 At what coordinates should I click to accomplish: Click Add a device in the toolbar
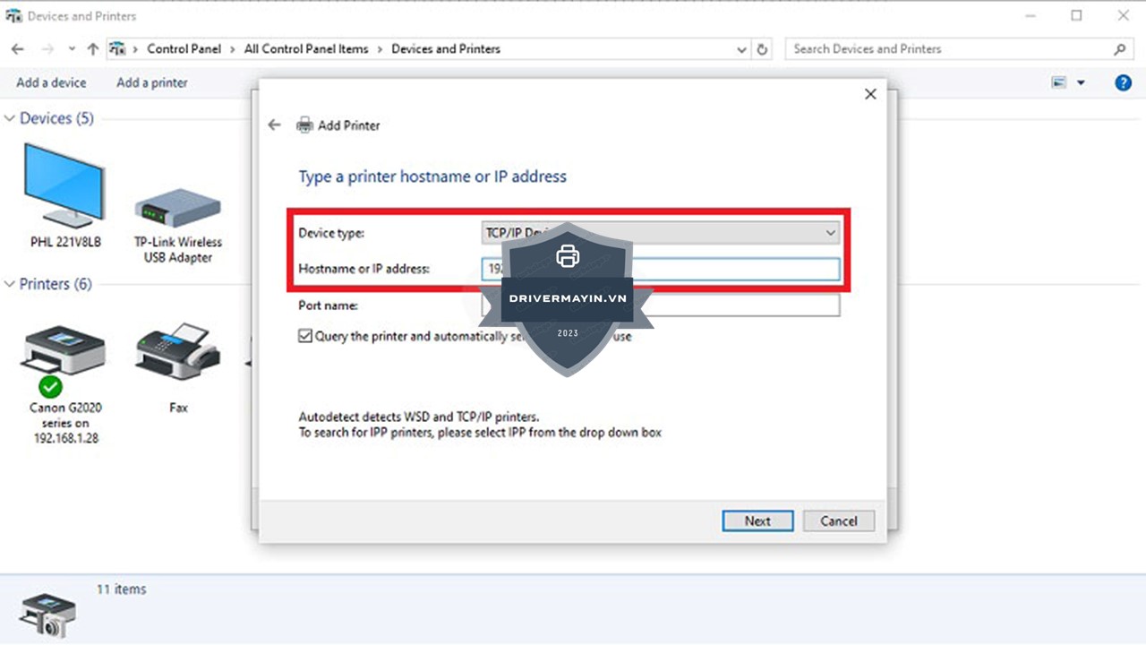pyautogui.click(x=51, y=82)
